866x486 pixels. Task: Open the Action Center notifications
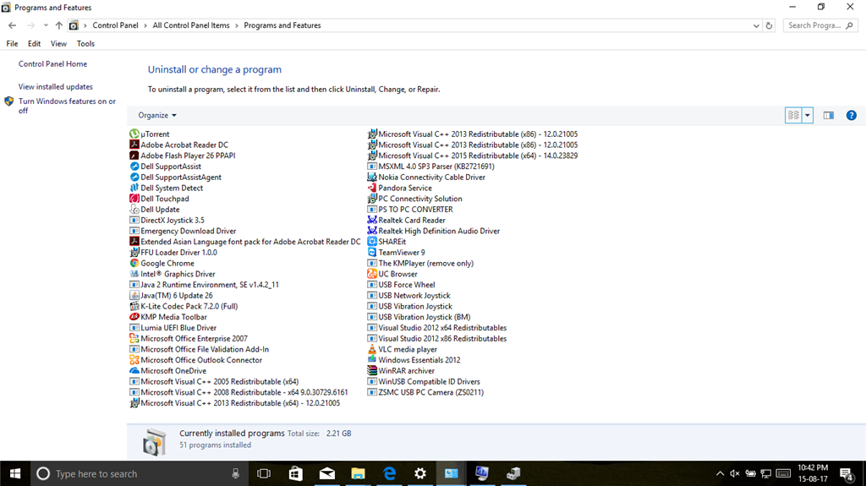coord(847,473)
